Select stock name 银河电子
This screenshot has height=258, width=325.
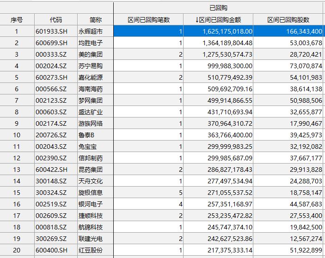91,204
